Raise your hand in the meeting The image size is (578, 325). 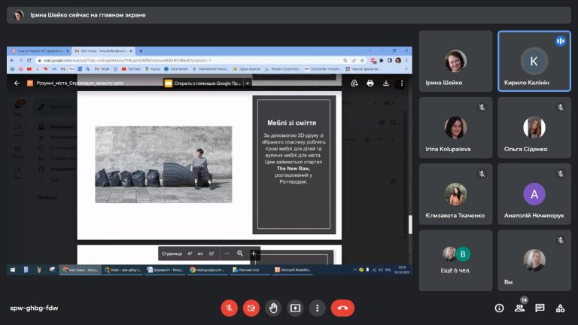pyautogui.click(x=273, y=308)
